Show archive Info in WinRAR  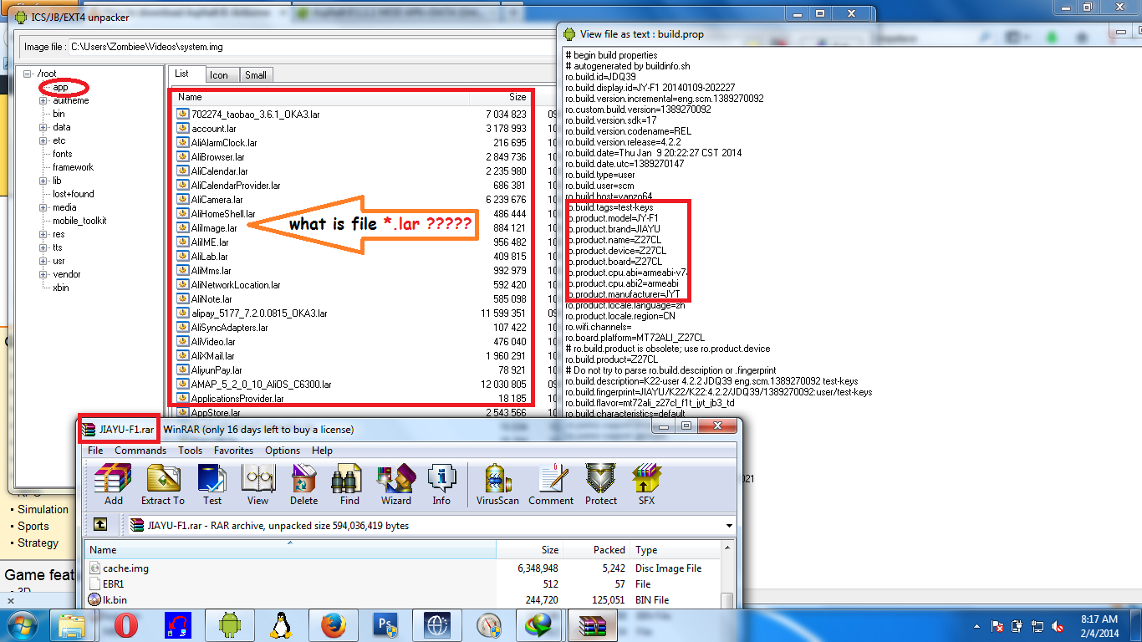click(441, 484)
